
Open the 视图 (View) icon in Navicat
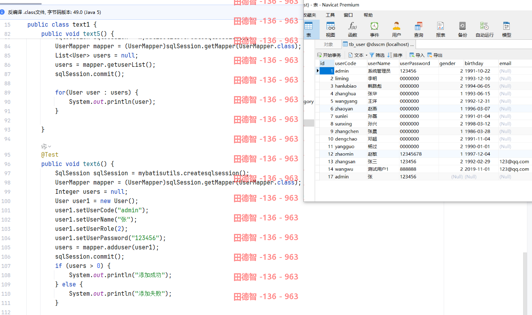tap(330, 29)
